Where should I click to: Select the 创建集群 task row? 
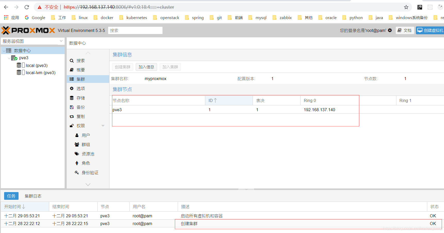(222, 223)
